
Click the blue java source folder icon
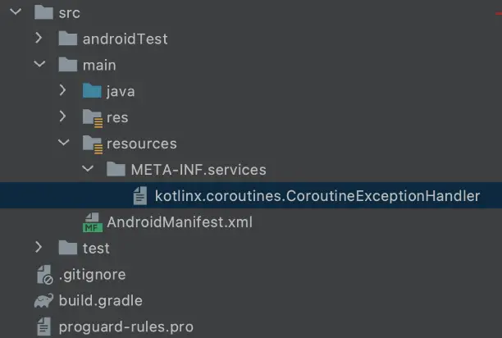(92, 91)
